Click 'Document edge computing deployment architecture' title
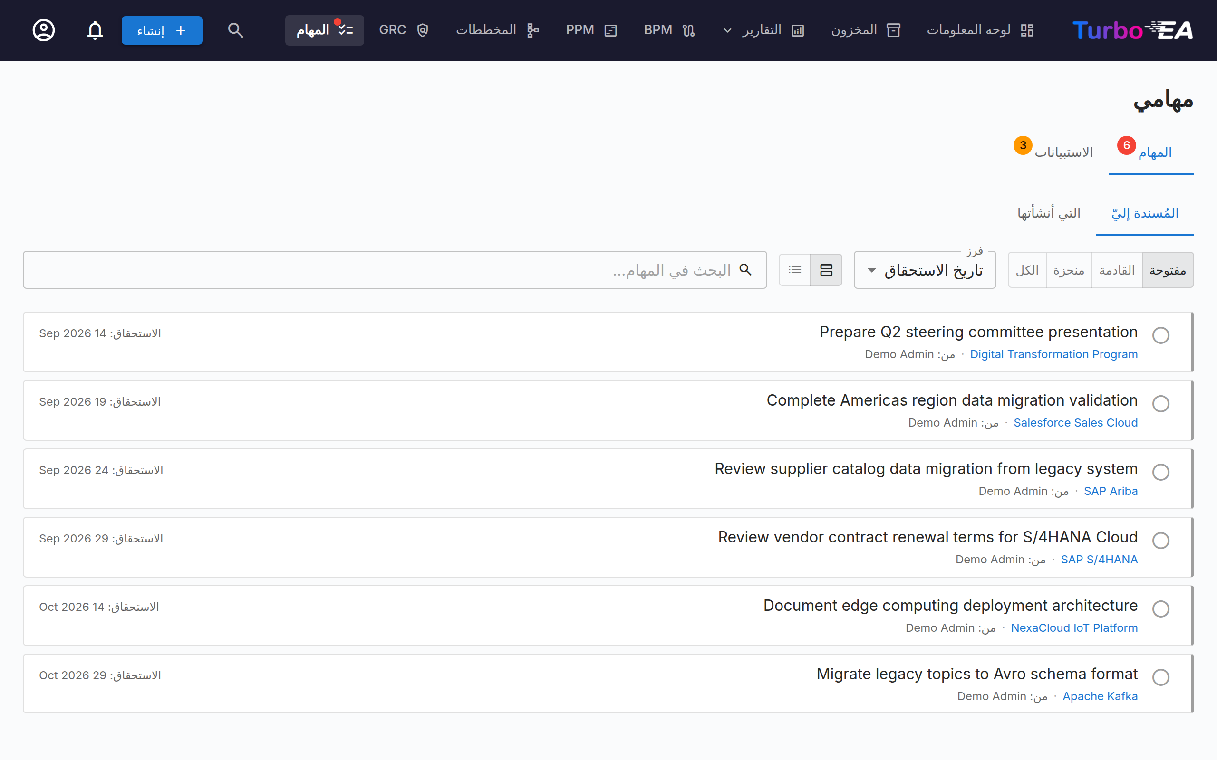This screenshot has width=1217, height=760. click(950, 605)
